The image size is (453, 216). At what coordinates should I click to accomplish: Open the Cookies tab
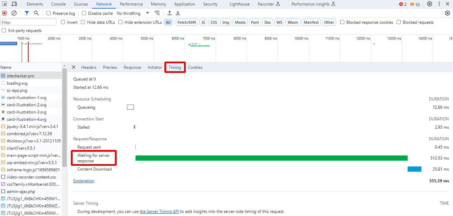(195, 67)
